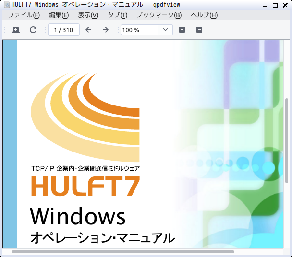Click the open-in-new-tab toolbar icon
This screenshot has height=257, width=292.
(x=16, y=30)
